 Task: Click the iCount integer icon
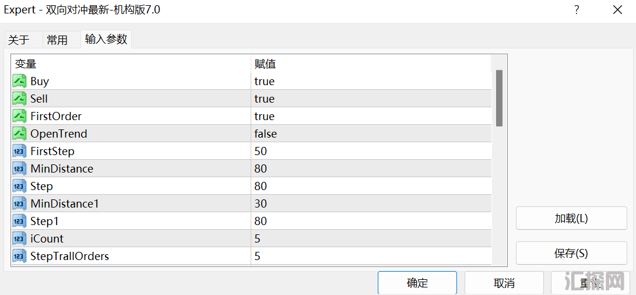19,238
